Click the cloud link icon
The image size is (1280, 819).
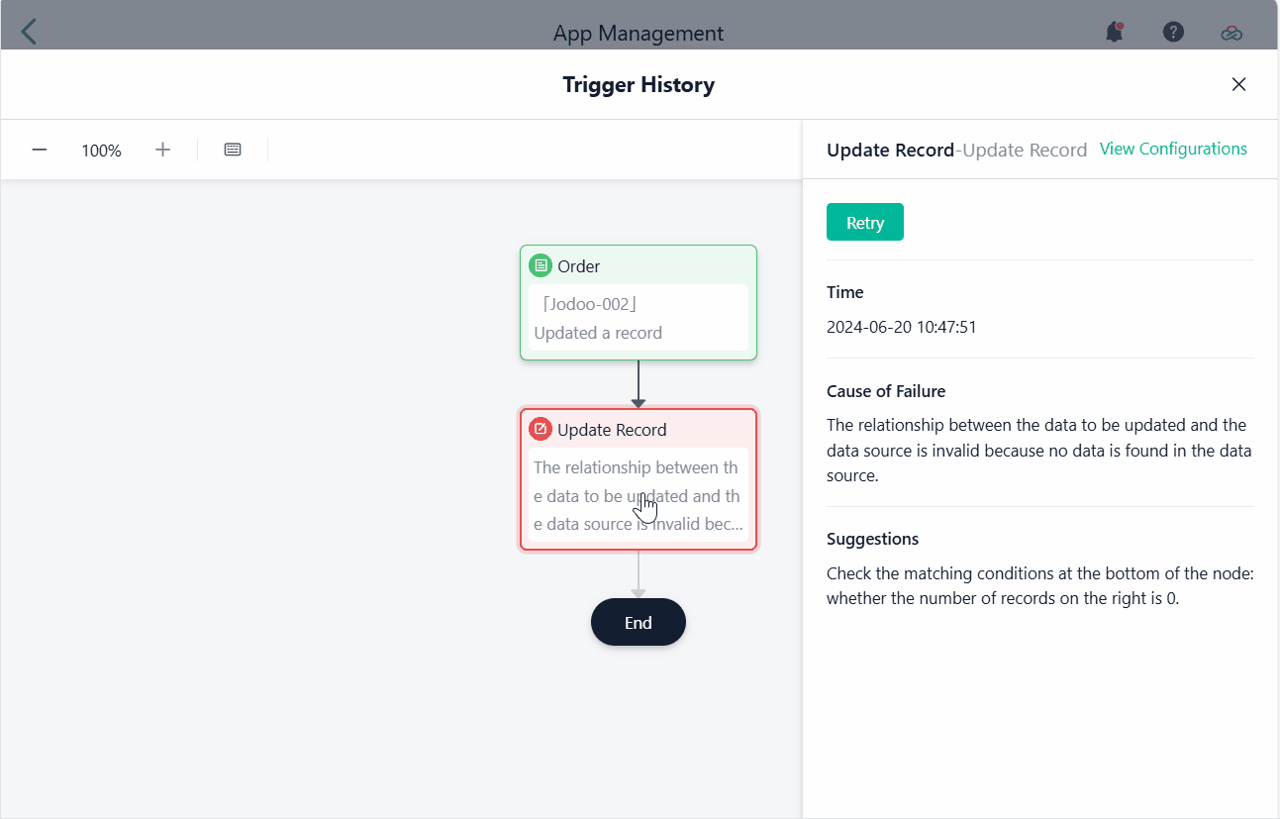pos(1231,33)
